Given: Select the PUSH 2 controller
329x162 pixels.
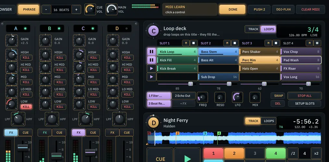Looking at the screenshot, I should point(259,9).
